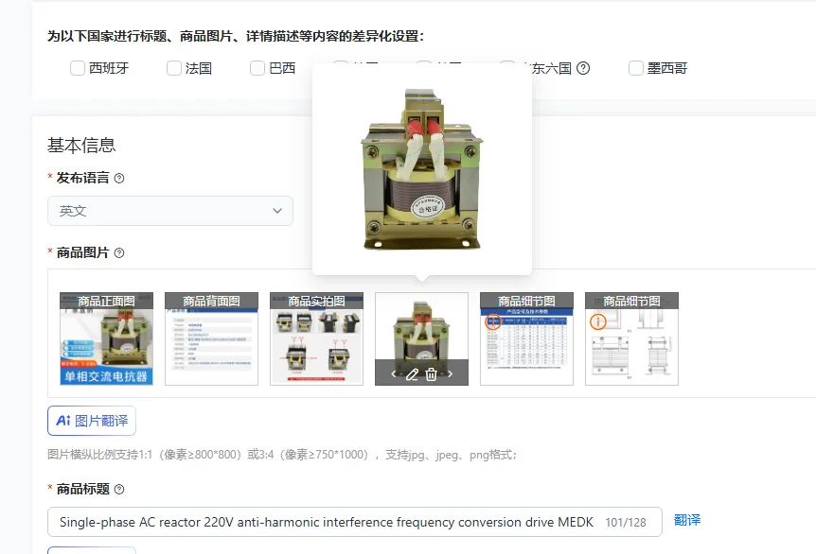Screen dimensions: 816x554
Task: Click the AI 图片翻译 button
Action: (x=92, y=421)
